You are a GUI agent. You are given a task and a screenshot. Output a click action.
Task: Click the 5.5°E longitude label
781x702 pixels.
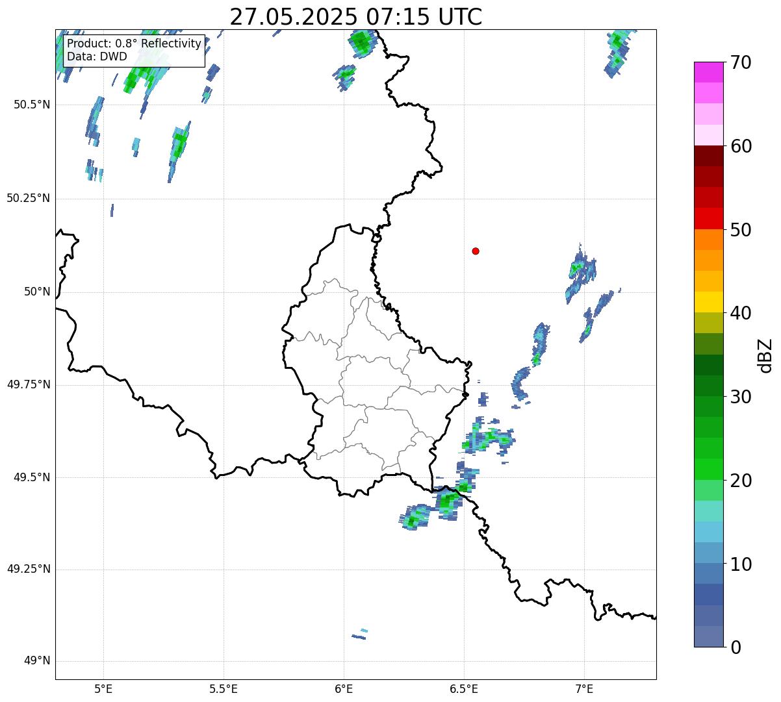pos(224,689)
